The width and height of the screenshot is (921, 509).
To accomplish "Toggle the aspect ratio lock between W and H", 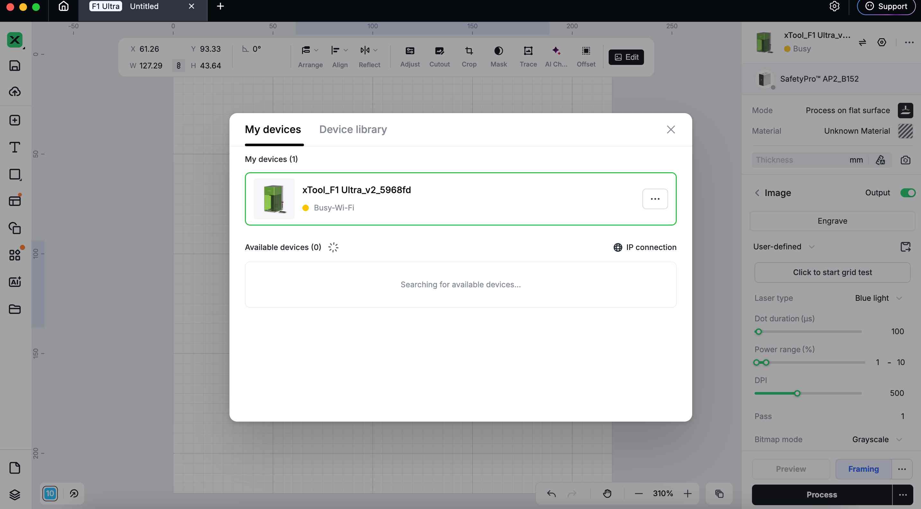I will click(178, 66).
